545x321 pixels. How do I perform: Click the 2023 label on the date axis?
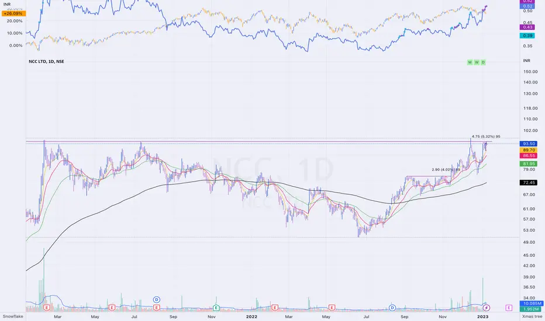482,316
